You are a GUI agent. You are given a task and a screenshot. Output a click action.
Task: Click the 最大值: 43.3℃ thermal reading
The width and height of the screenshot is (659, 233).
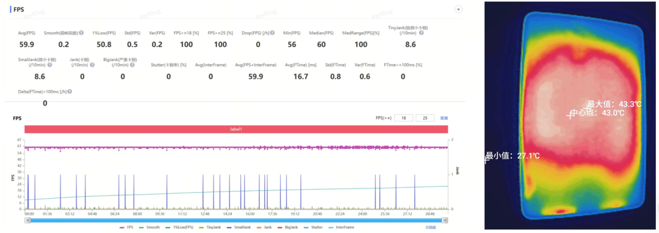tap(614, 104)
